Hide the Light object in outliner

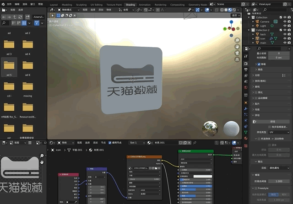tap(285, 26)
